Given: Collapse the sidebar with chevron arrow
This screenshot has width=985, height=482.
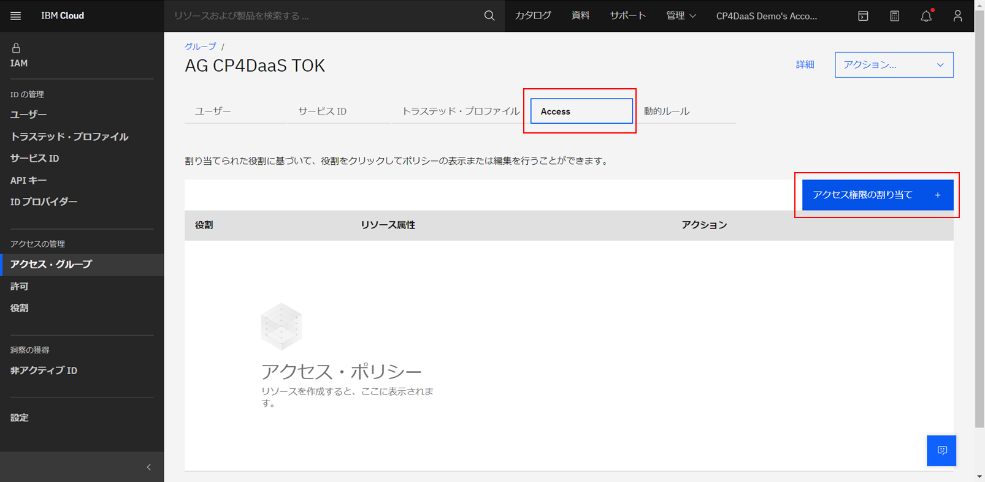Looking at the screenshot, I should [x=148, y=467].
